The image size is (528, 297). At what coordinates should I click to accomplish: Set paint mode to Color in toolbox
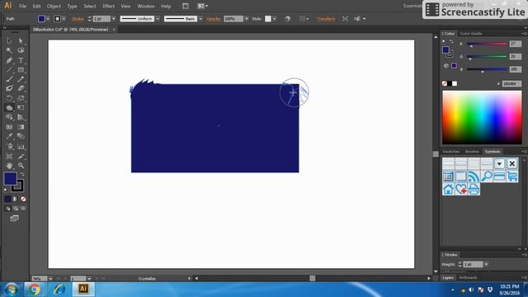pyautogui.click(x=7, y=199)
